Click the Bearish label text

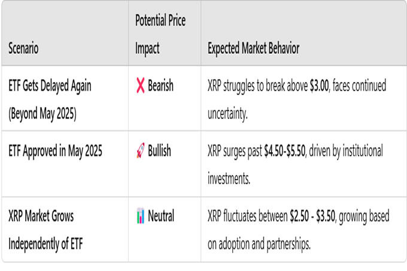click(x=160, y=86)
